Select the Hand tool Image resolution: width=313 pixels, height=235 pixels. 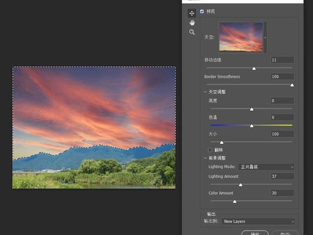tap(192, 23)
